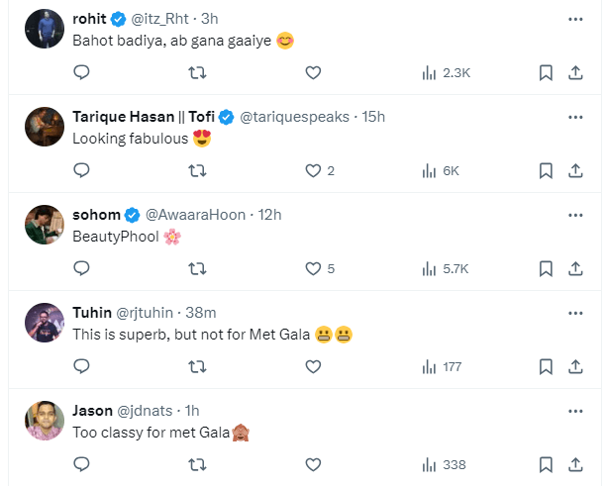Repost Tarique Hasan's comment
The height and width of the screenshot is (486, 607).
coord(197,170)
